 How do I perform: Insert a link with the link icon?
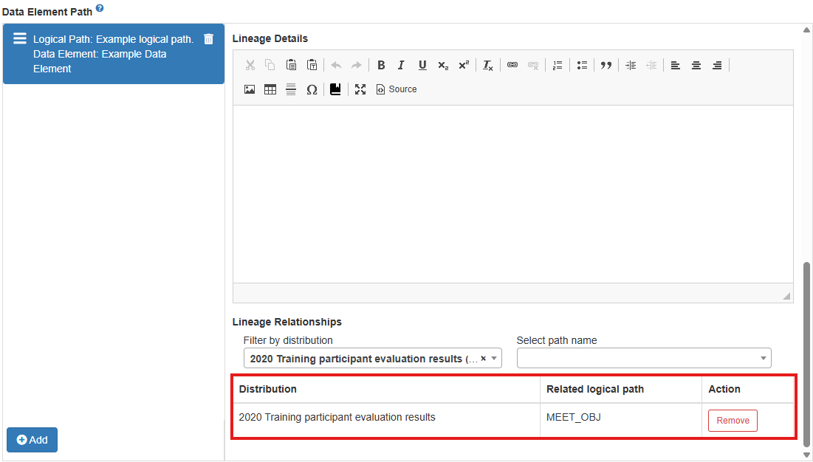512,65
